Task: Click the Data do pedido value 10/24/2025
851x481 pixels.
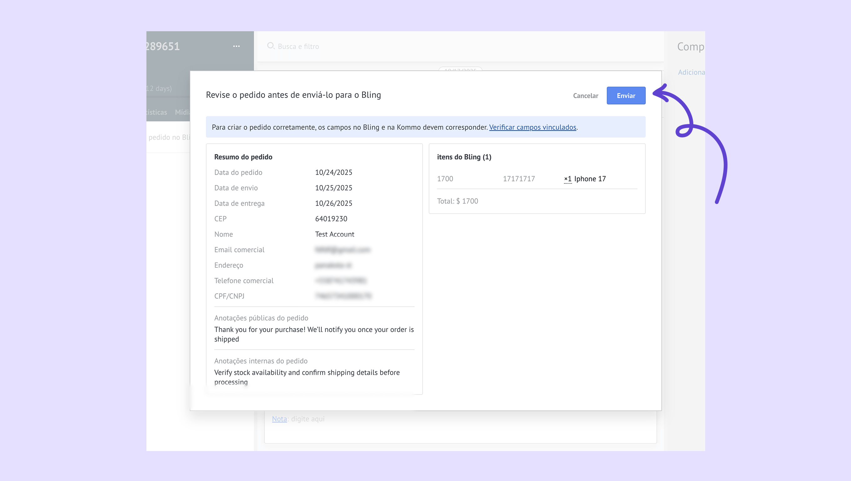Action: (334, 172)
